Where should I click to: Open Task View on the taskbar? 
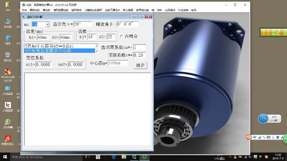[87, 157]
